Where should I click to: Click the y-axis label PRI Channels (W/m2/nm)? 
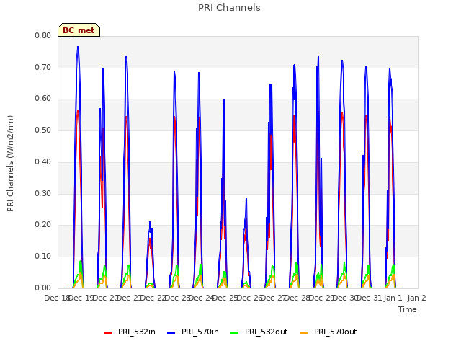10,164
